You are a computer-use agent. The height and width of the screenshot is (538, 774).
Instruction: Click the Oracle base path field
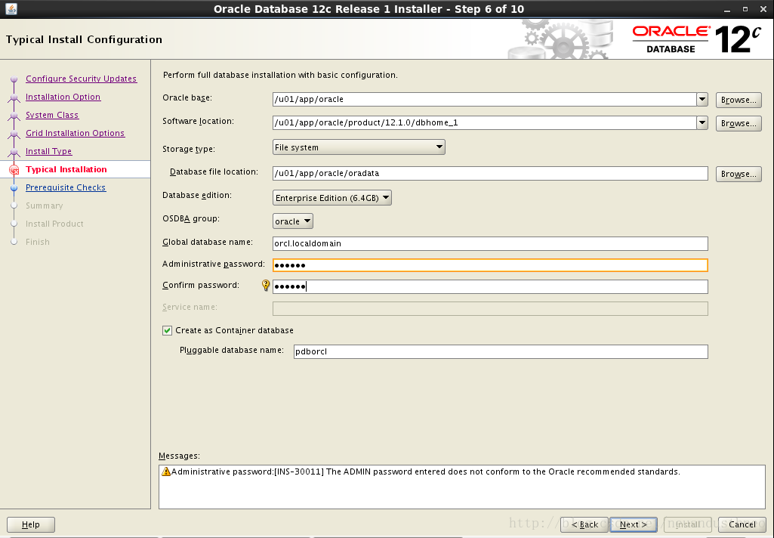(484, 99)
